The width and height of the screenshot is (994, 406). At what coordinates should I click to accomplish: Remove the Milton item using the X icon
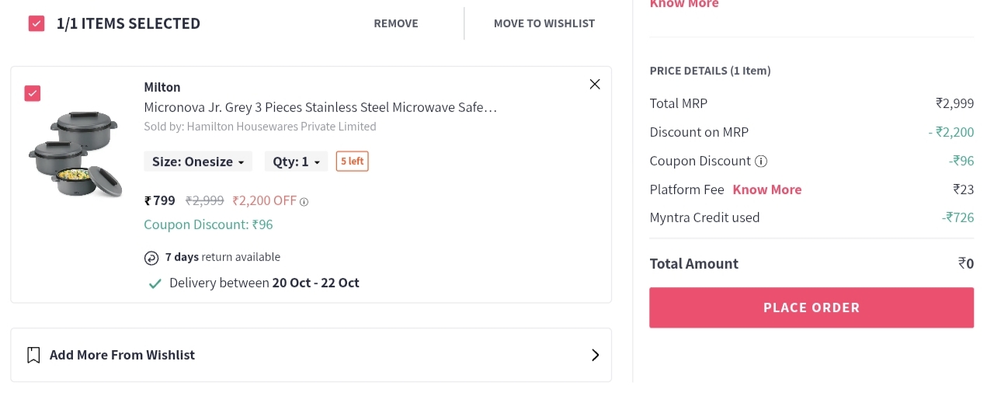click(x=595, y=85)
